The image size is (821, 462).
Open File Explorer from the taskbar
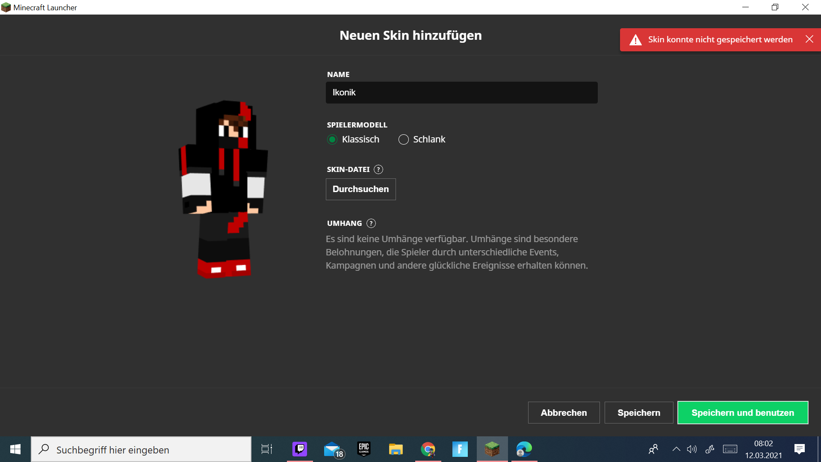(396, 449)
